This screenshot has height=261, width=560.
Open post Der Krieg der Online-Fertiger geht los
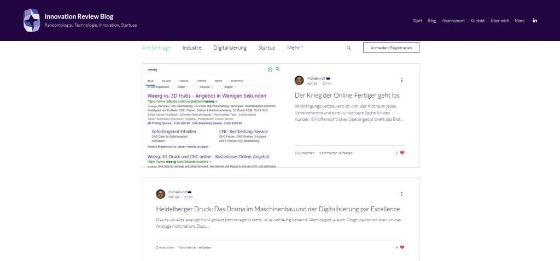347,95
